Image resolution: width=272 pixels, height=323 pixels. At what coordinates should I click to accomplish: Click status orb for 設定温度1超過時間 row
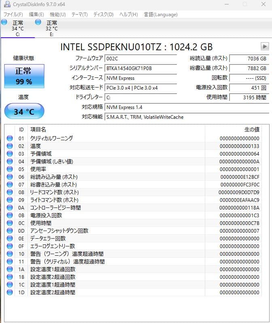(x=10, y=284)
